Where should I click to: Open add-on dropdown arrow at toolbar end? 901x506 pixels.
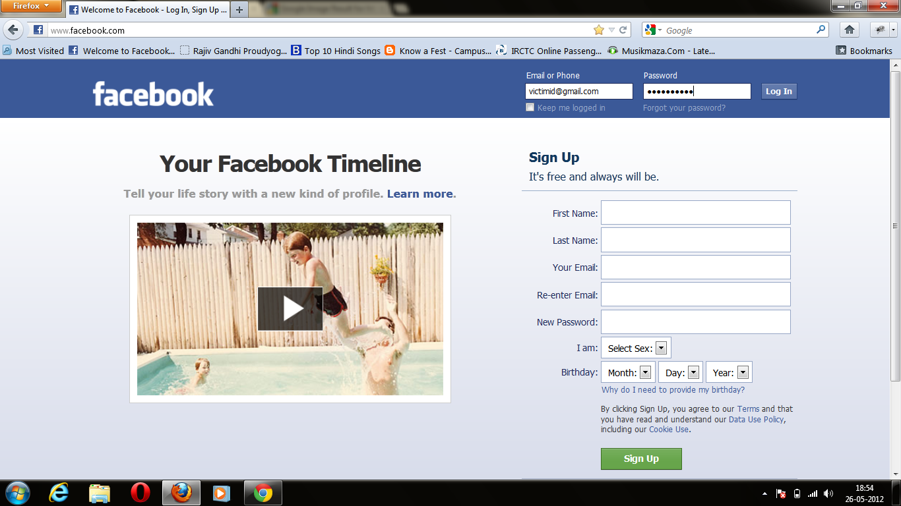(x=894, y=30)
